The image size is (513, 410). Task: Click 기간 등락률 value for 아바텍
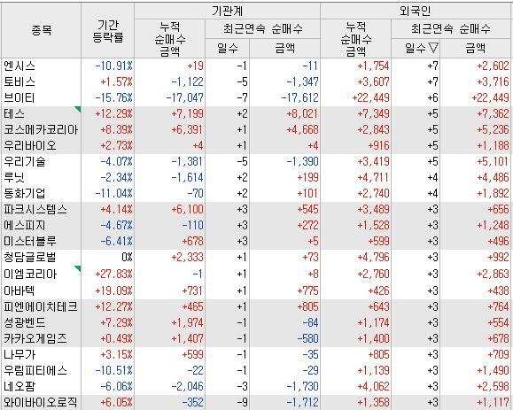114,290
